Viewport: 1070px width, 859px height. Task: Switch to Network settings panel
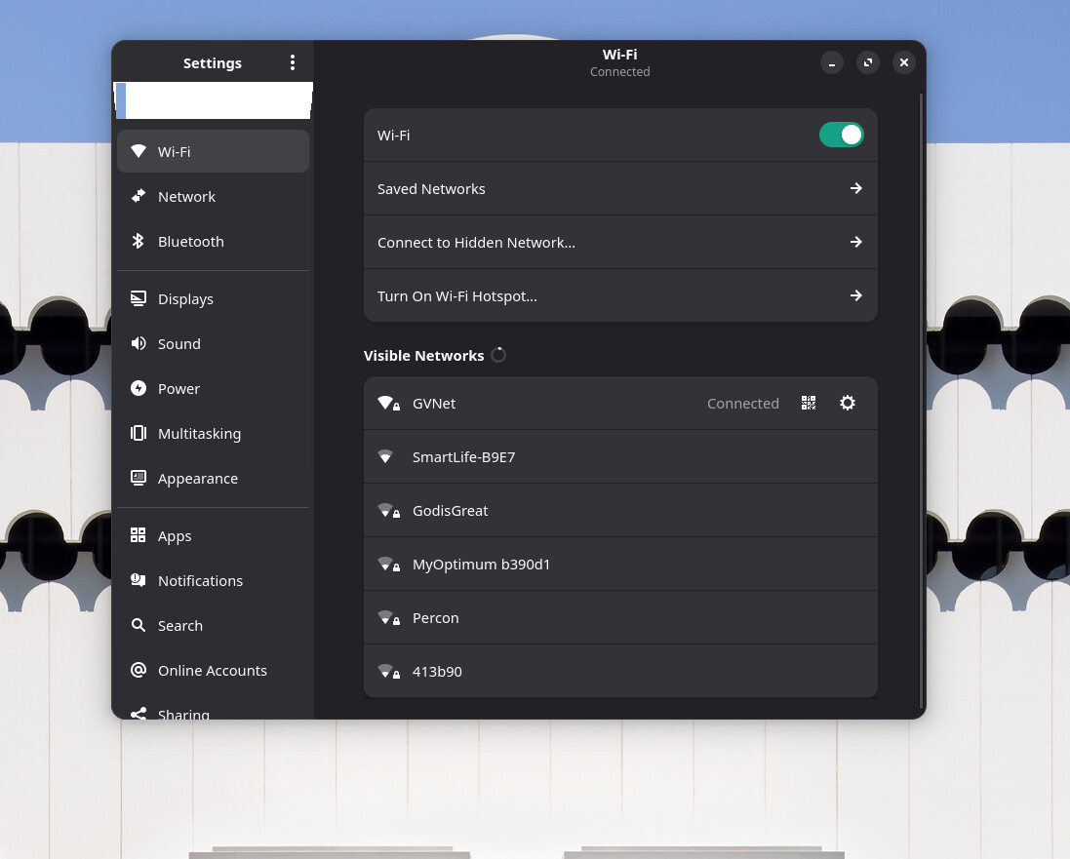(186, 197)
